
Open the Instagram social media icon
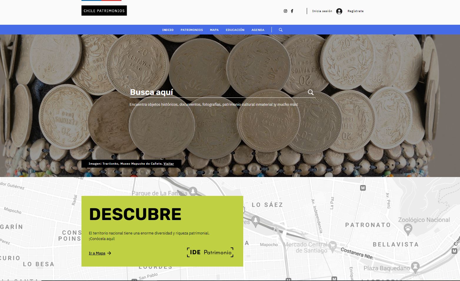(285, 11)
